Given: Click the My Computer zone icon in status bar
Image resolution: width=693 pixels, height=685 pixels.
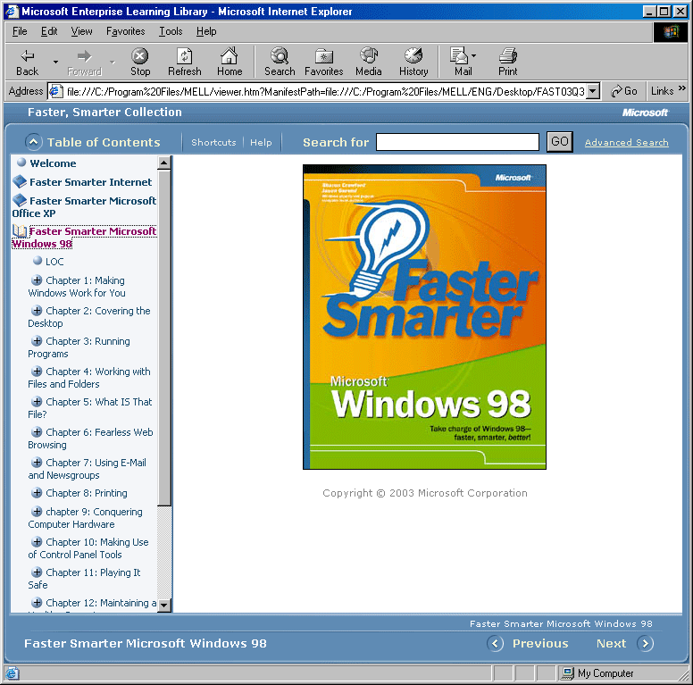Looking at the screenshot, I should point(568,673).
